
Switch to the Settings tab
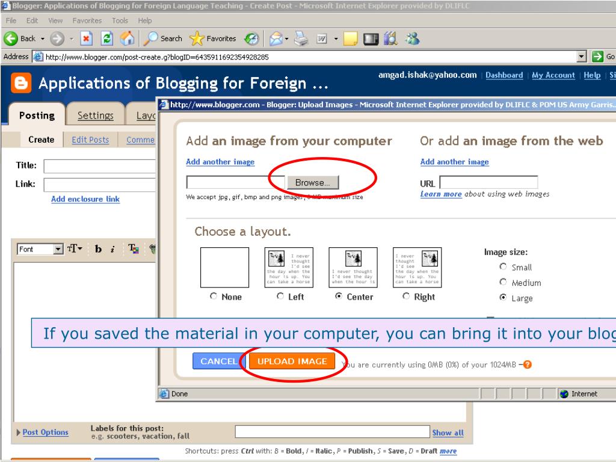[x=96, y=115]
